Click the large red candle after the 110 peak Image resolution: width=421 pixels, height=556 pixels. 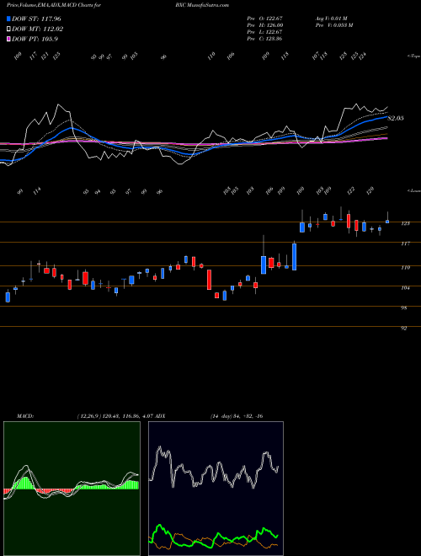click(209, 280)
